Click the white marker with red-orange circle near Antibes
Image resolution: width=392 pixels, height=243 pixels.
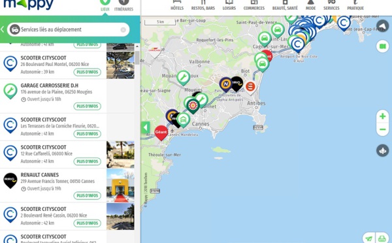[x=250, y=88]
